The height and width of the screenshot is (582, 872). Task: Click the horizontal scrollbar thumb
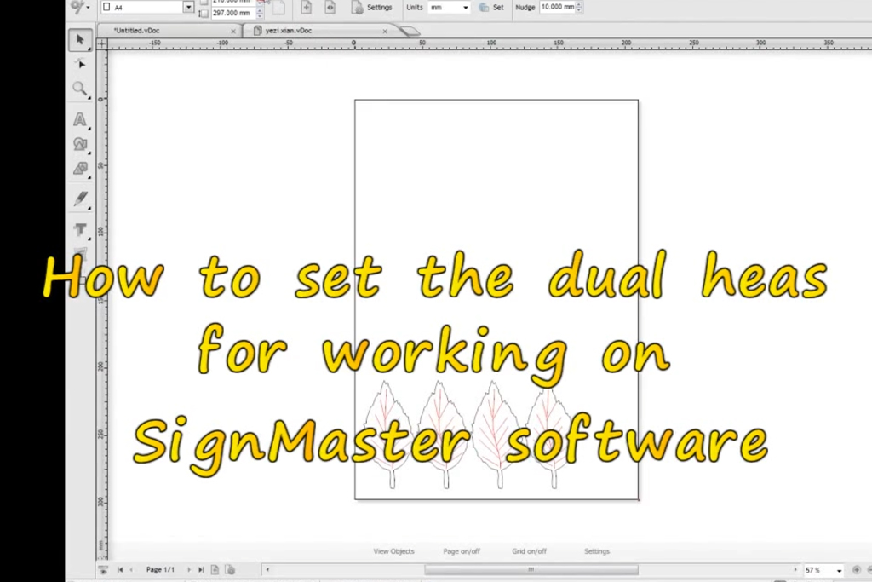click(531, 569)
